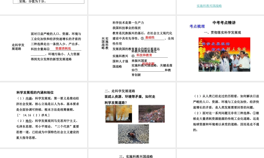Click the vertical label 实施科教兴国战略
This screenshot has width=264, height=158.
coord(105,43)
